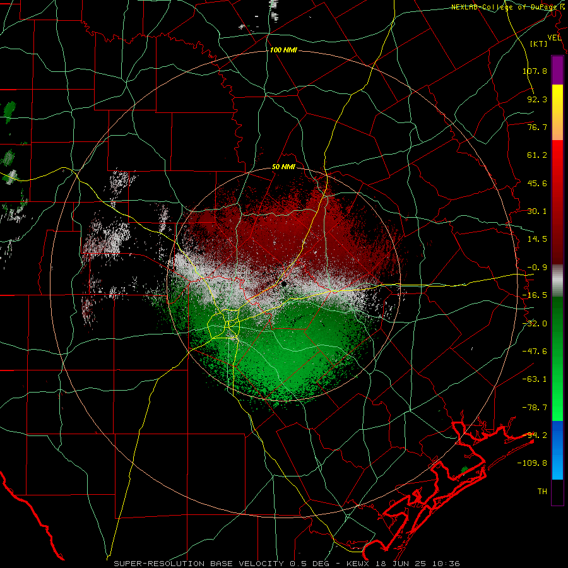Click the bright green segment of the color bar

[x=557, y=358]
